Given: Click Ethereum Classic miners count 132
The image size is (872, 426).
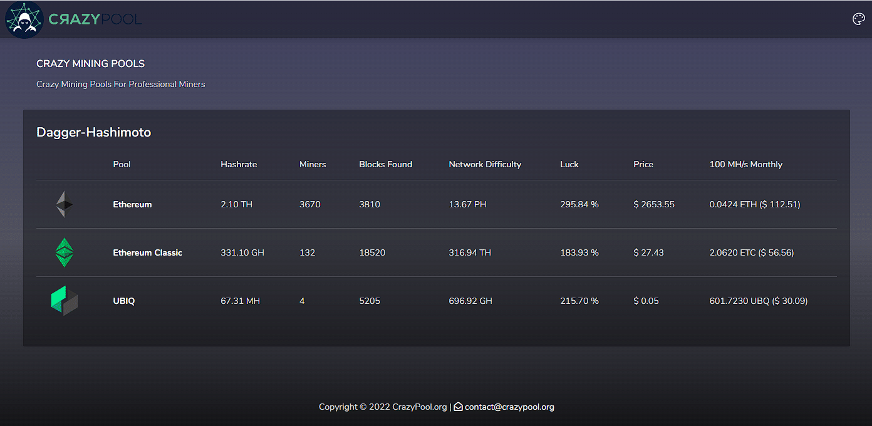Looking at the screenshot, I should click(308, 252).
